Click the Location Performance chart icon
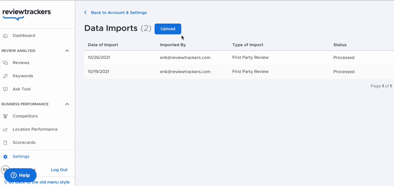 (x=5, y=129)
